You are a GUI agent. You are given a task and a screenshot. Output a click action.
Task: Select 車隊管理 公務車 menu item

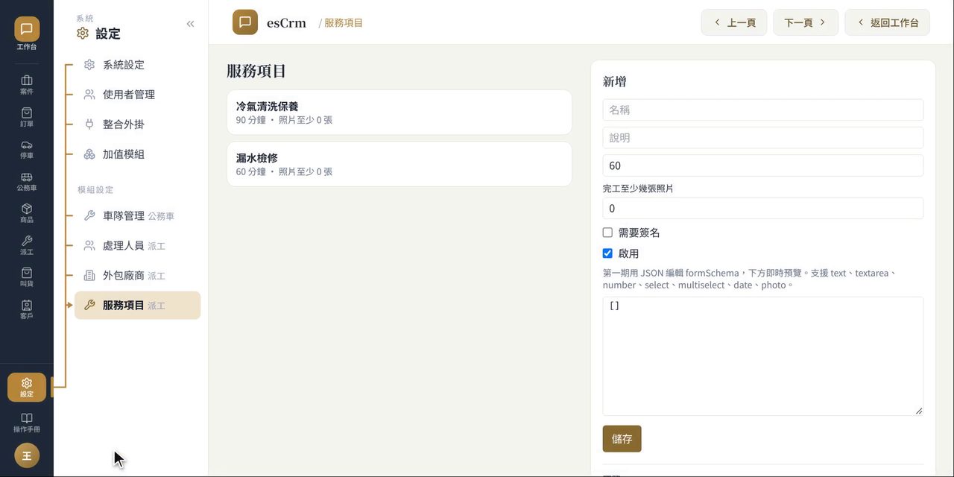[137, 215]
